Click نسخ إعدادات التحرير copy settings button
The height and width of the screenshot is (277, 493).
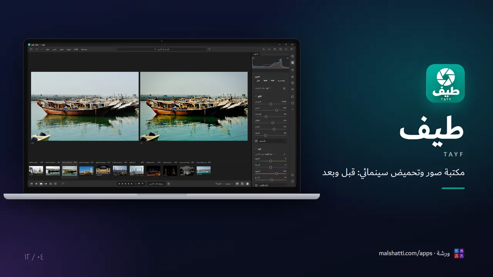(x=156, y=184)
